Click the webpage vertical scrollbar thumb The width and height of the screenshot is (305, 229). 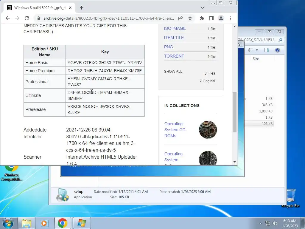(x=235, y=112)
